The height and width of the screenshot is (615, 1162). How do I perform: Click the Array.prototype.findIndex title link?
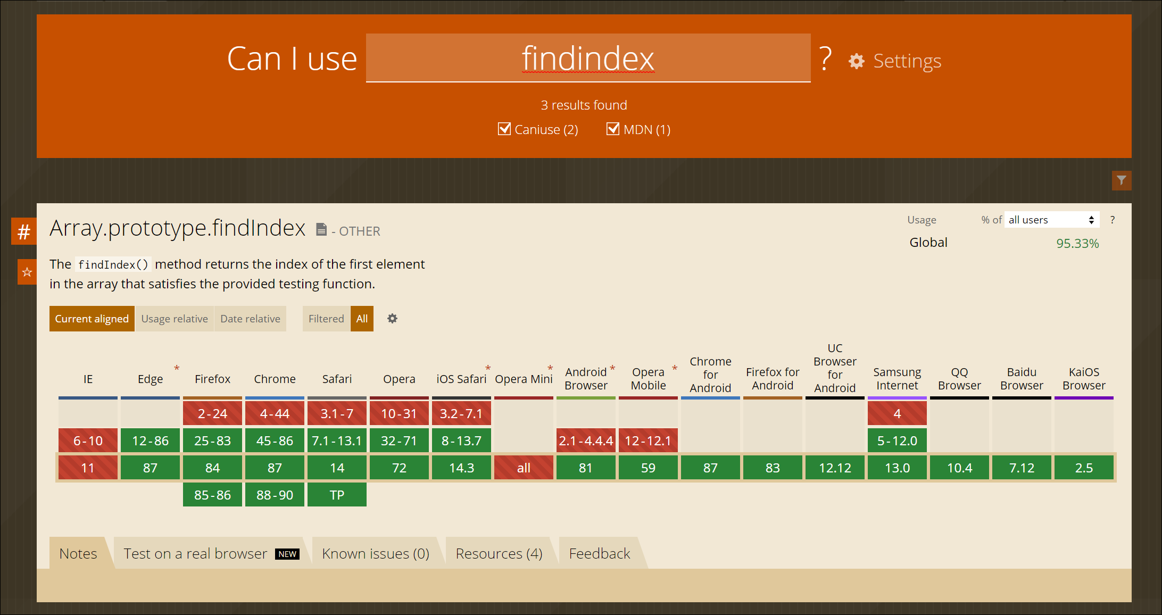177,228
